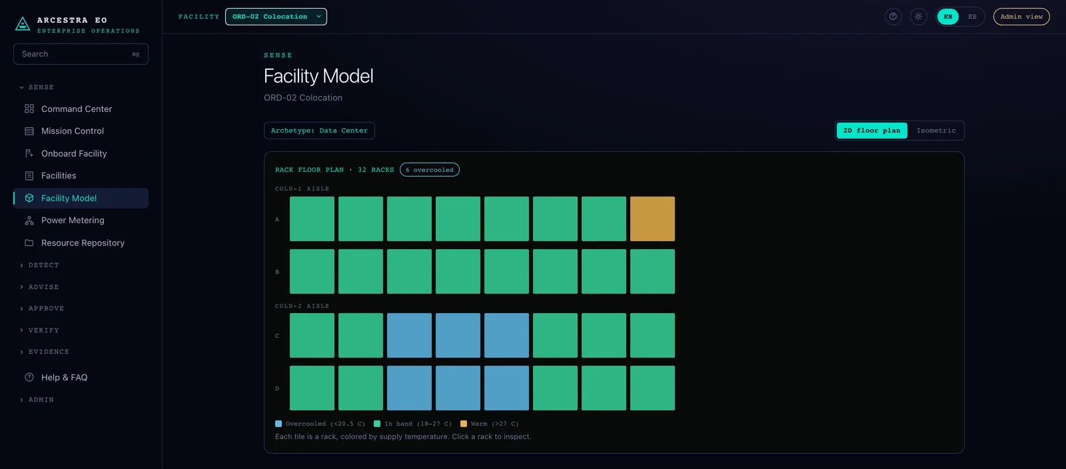Click the Facilities list icon
Viewport: 1066px width, 469px height.
[x=29, y=176]
